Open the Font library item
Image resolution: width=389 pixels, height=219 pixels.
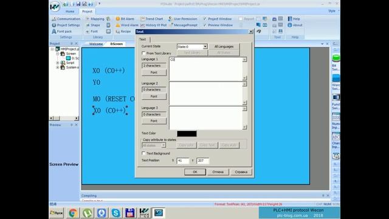point(92,32)
